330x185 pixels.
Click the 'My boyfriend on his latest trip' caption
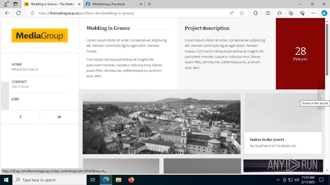click(x=273, y=146)
